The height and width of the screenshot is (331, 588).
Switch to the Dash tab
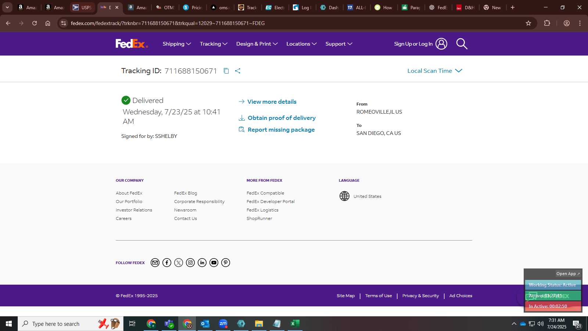tap(330, 7)
